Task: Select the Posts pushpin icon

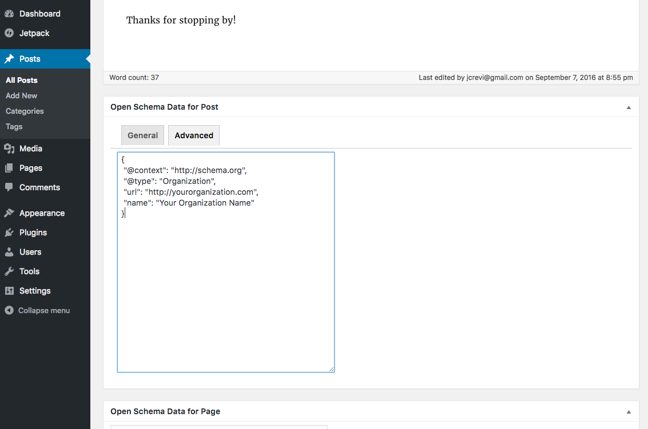Action: click(x=9, y=59)
